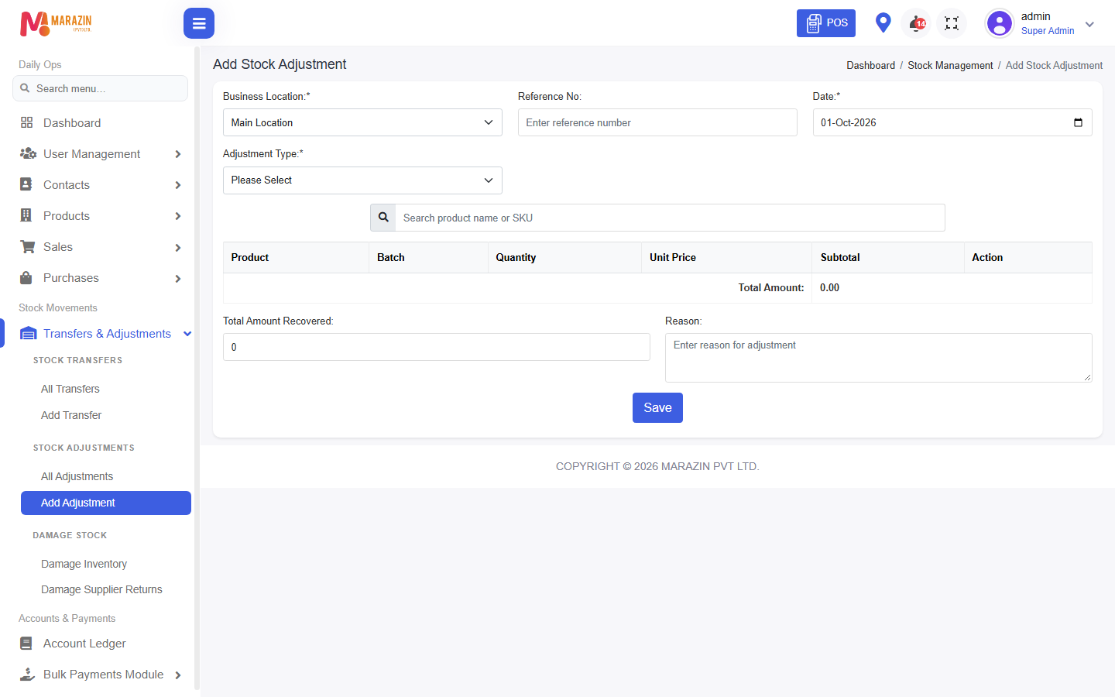
Task: Click the Reference No input field
Action: [657, 122]
